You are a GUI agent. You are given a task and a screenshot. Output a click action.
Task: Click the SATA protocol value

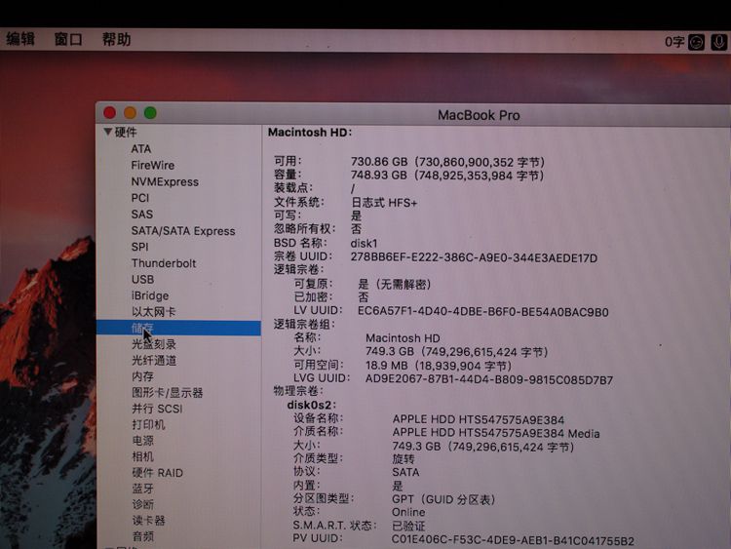point(405,472)
